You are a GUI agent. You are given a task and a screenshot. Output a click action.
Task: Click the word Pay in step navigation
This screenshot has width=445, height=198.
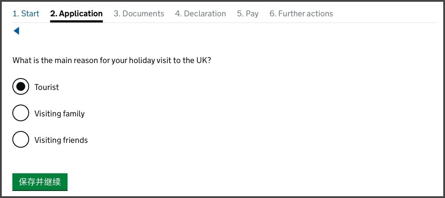coord(252,14)
